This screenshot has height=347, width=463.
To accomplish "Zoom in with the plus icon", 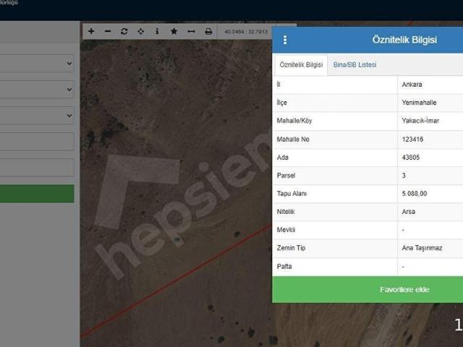I will (91, 31).
